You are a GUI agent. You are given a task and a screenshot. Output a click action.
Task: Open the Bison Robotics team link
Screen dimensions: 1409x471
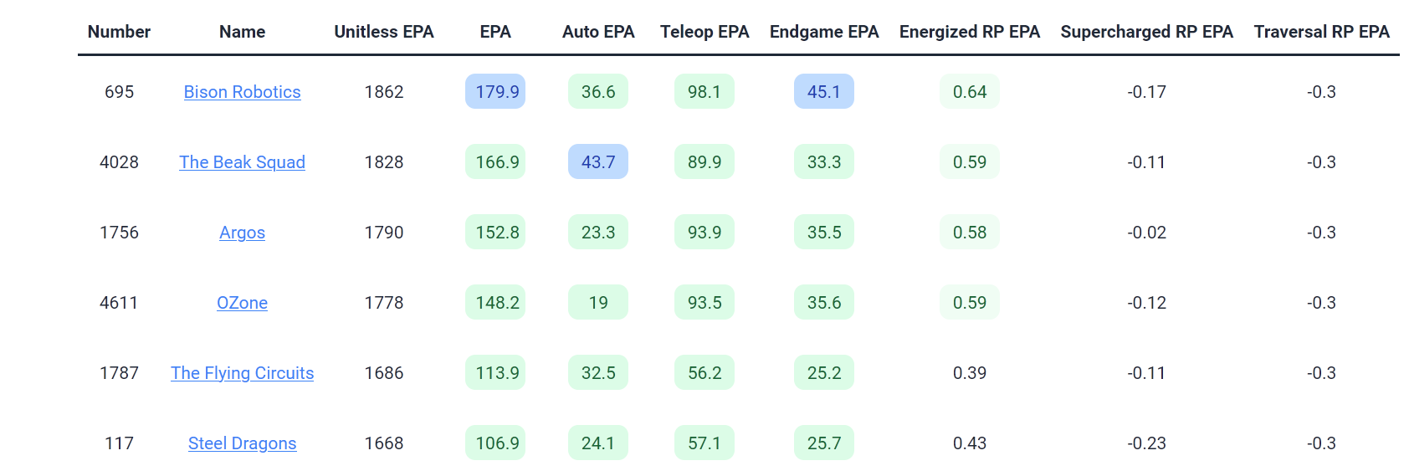(x=242, y=92)
